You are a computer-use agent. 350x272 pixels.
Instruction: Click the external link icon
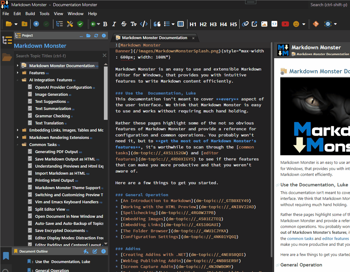[x=254, y=24]
